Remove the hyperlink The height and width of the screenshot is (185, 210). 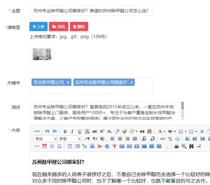click(170, 139)
